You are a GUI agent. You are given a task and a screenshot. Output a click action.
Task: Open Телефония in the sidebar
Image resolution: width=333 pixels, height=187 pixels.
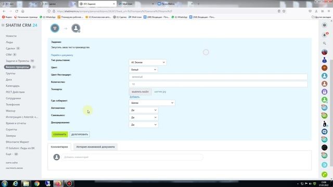12,104
